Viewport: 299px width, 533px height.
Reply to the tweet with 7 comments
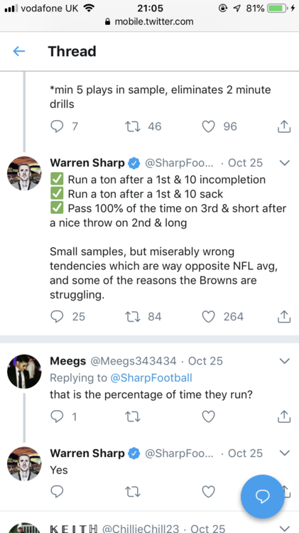coord(57,126)
